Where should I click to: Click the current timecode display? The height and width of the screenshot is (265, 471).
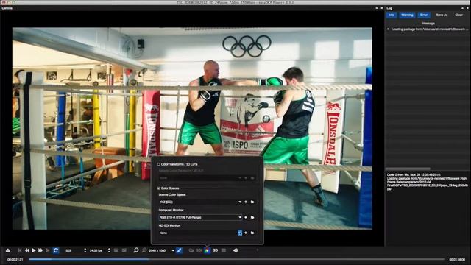tap(15, 259)
